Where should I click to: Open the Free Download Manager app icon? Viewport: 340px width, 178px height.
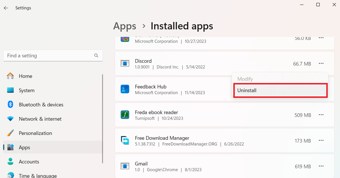pyautogui.click(x=125, y=140)
